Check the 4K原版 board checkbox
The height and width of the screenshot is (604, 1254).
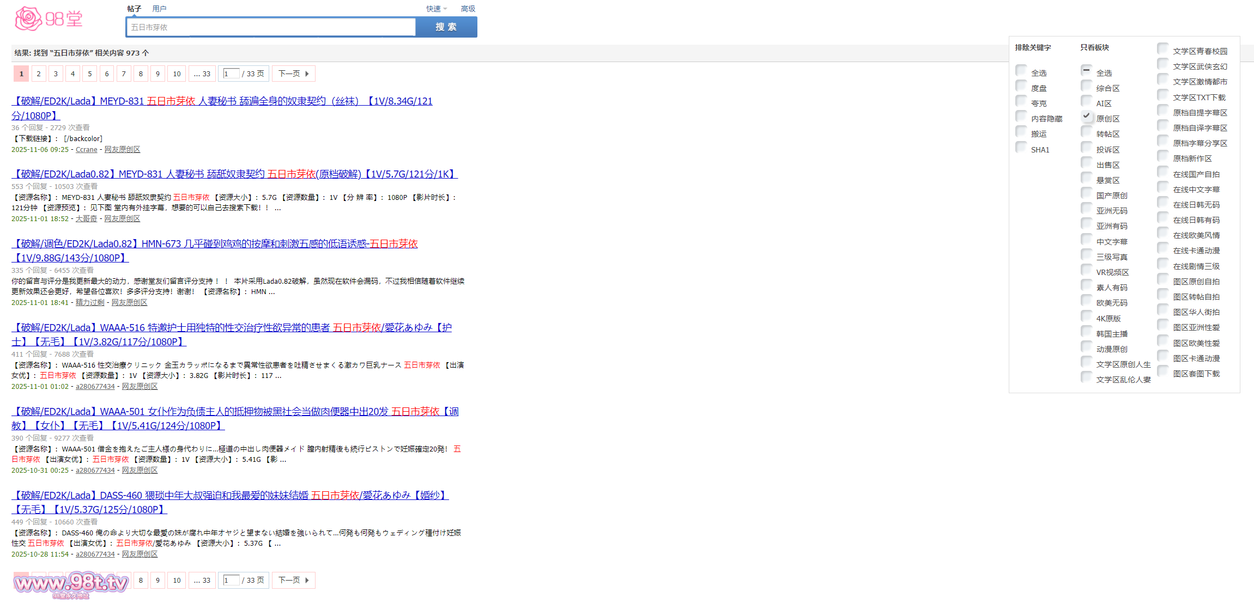(1086, 316)
